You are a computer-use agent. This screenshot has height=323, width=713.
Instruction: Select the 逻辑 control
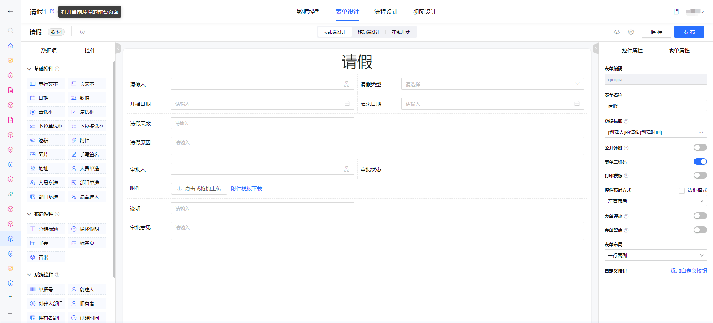[x=46, y=140]
